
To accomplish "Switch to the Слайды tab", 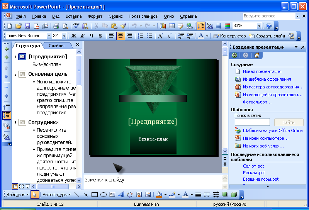I will [56, 46].
